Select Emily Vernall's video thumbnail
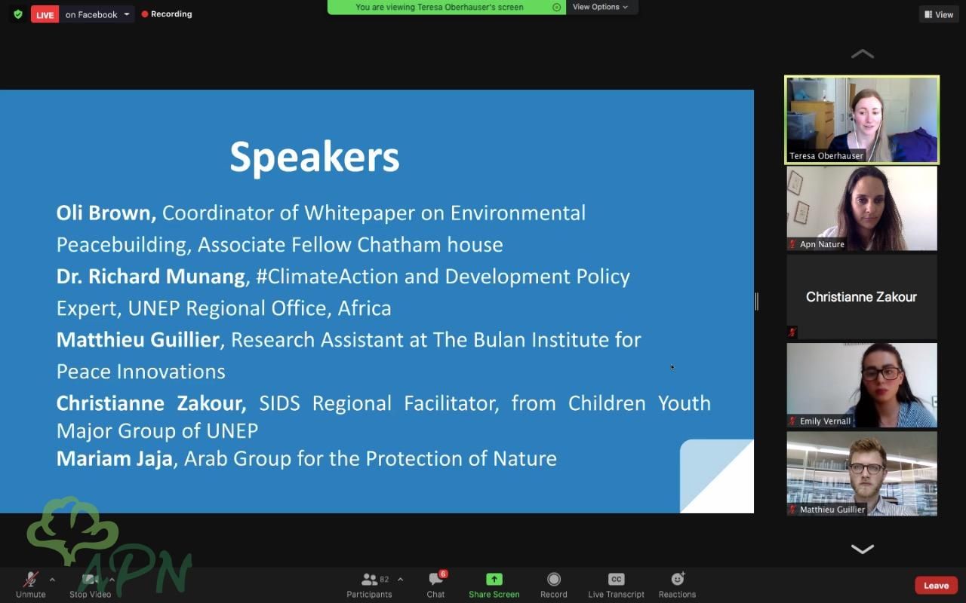 point(862,384)
